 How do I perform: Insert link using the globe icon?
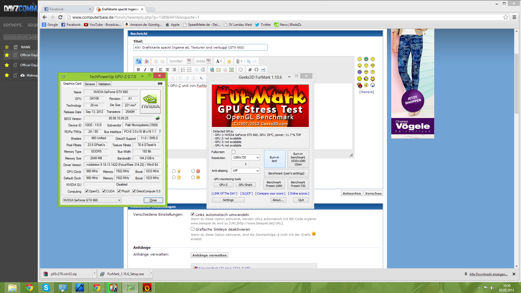tap(212, 70)
